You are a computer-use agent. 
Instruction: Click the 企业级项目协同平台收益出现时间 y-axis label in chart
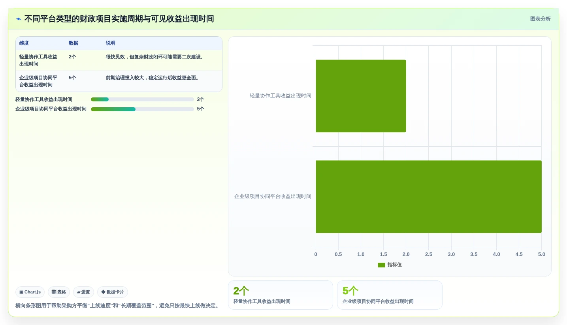[273, 196]
